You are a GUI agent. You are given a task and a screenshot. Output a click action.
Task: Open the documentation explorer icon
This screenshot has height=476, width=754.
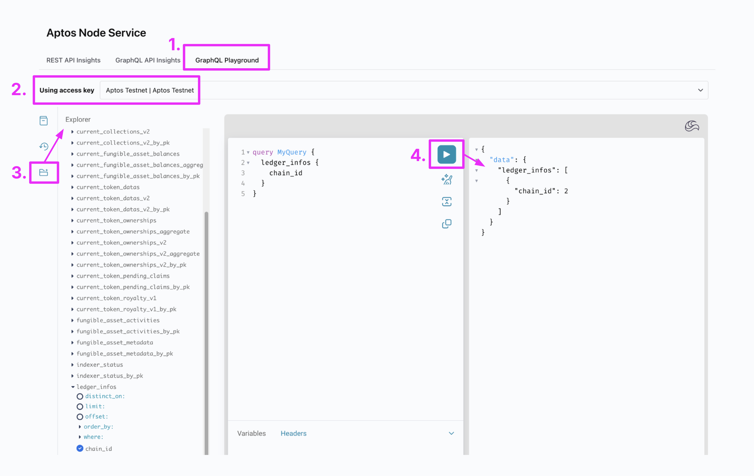[44, 121]
